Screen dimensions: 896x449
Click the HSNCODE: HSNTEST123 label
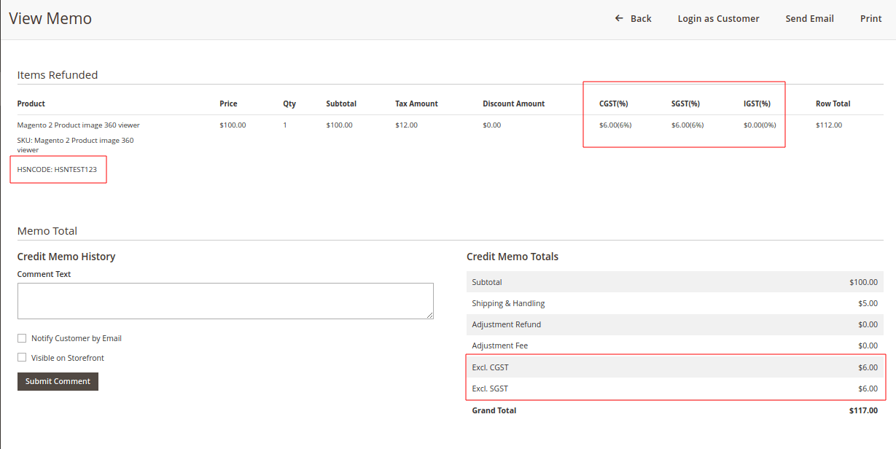click(58, 168)
